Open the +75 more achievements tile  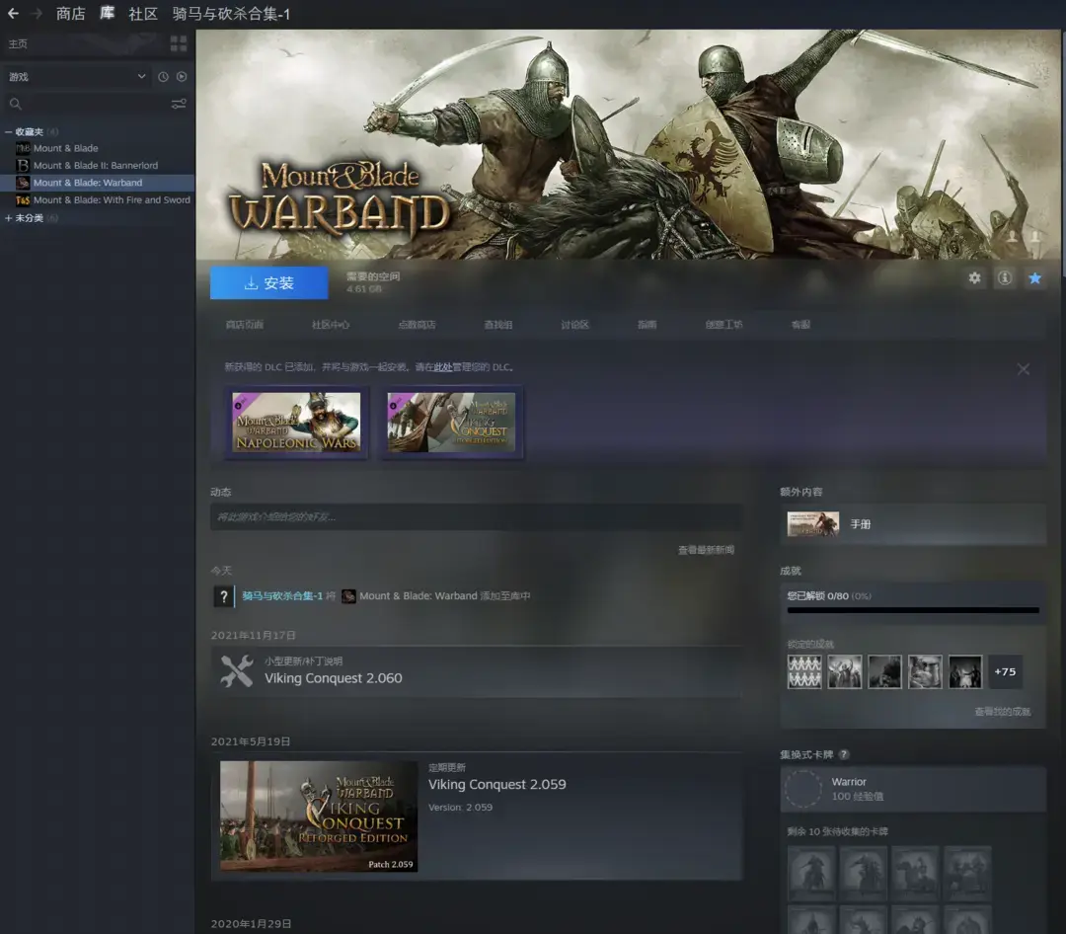point(1006,672)
